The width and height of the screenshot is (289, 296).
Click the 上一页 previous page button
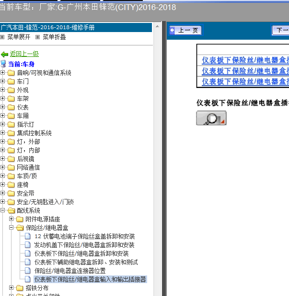[185, 30]
